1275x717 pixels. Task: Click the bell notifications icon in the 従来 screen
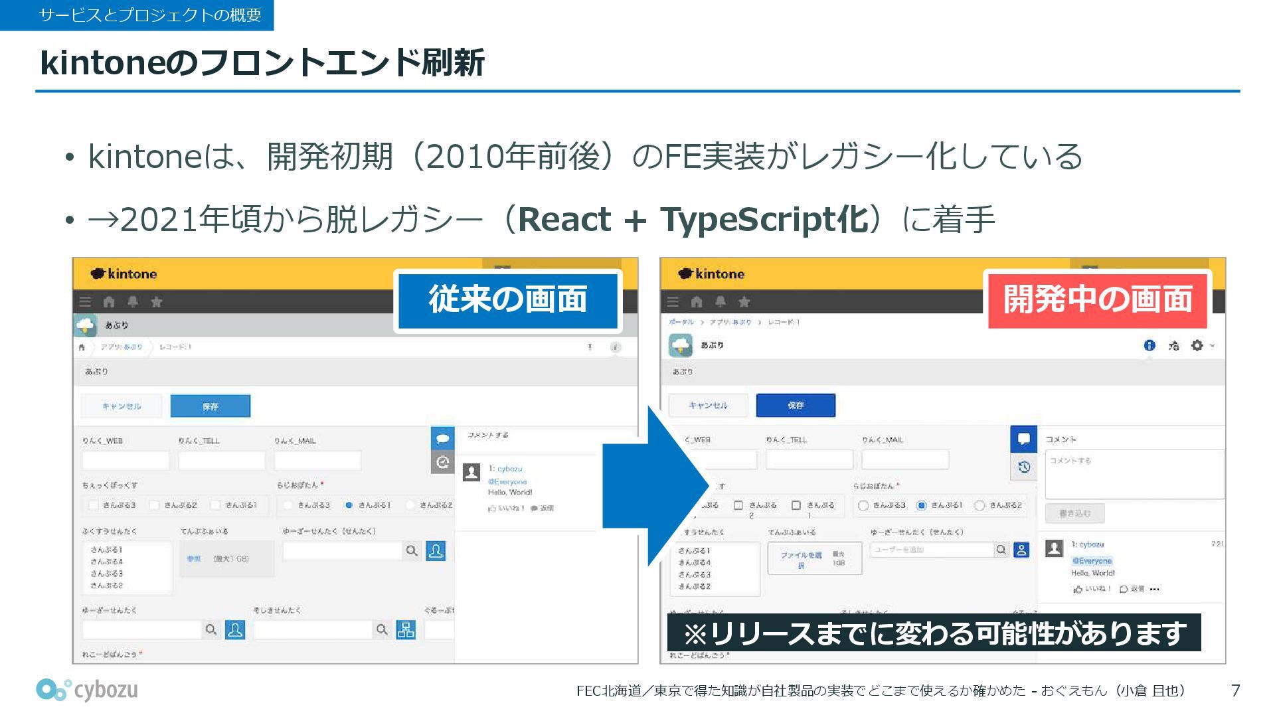coord(133,302)
